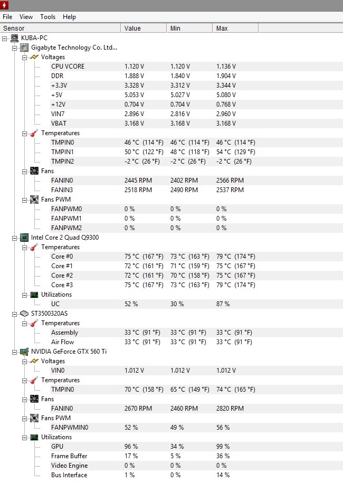
Task: Open the File menu
Action: 7,17
